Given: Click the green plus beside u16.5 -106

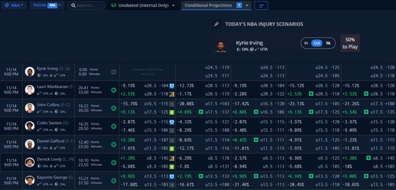Looking at the screenshot, I should click(256, 112).
